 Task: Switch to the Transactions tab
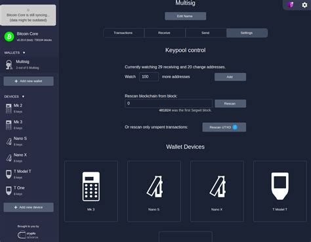pyautogui.click(x=123, y=33)
